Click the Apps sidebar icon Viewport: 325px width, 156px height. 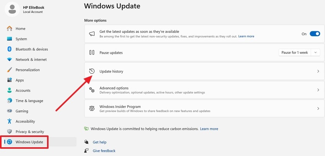pyautogui.click(x=9, y=80)
